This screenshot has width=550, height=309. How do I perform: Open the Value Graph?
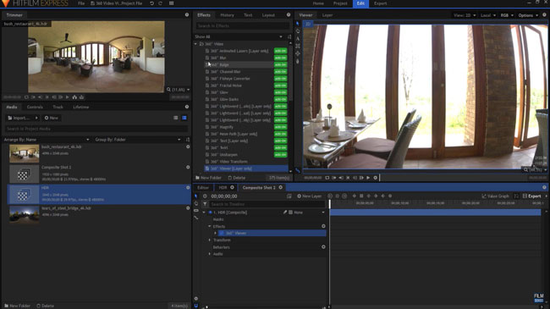click(x=495, y=196)
